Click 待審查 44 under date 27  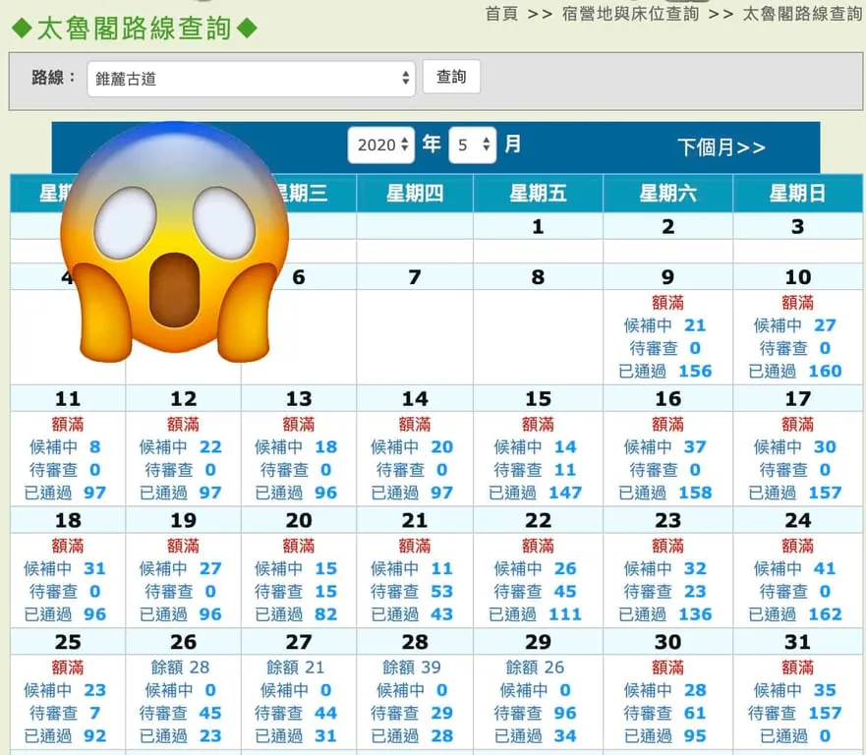296,713
